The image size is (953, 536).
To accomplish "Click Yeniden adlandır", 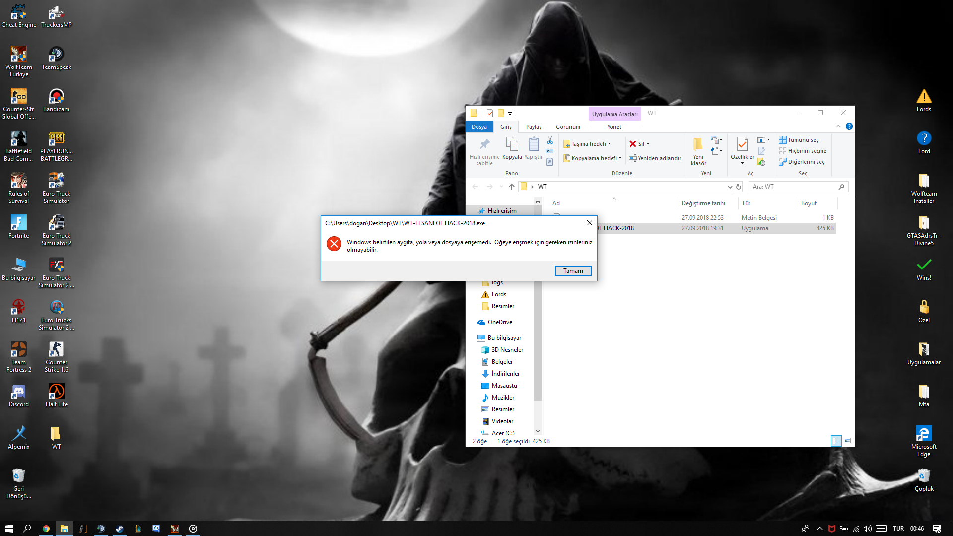I will coord(655,158).
